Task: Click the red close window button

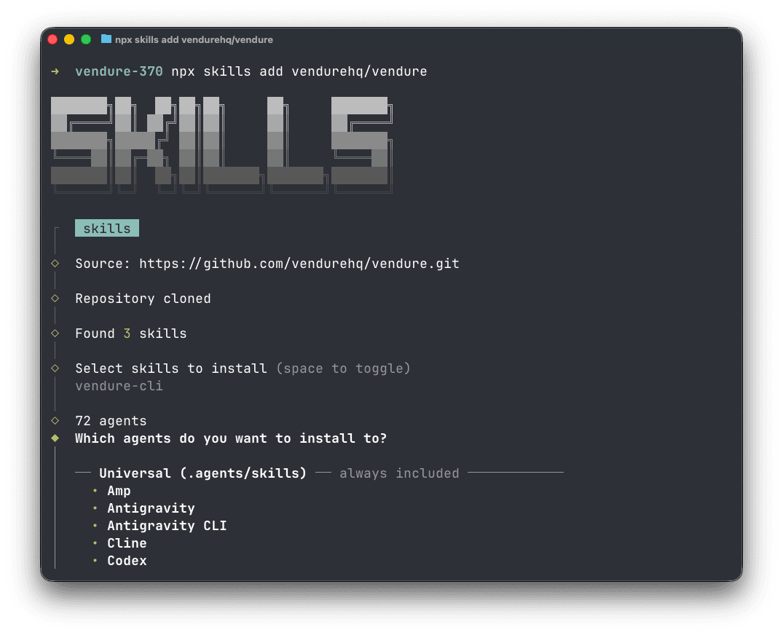Action: click(x=52, y=39)
